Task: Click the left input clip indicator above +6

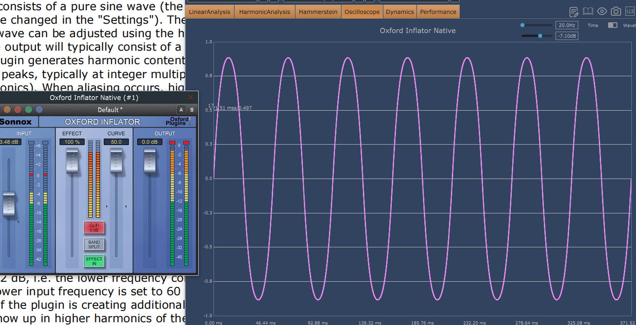Action: (x=31, y=142)
